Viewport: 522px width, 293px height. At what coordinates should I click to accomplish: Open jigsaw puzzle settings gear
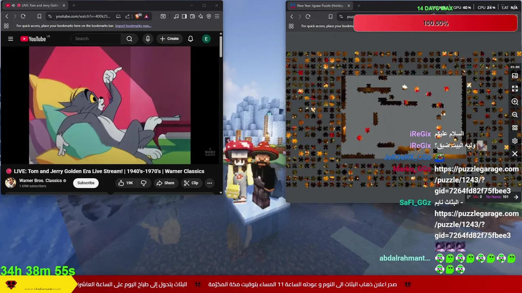click(515, 141)
